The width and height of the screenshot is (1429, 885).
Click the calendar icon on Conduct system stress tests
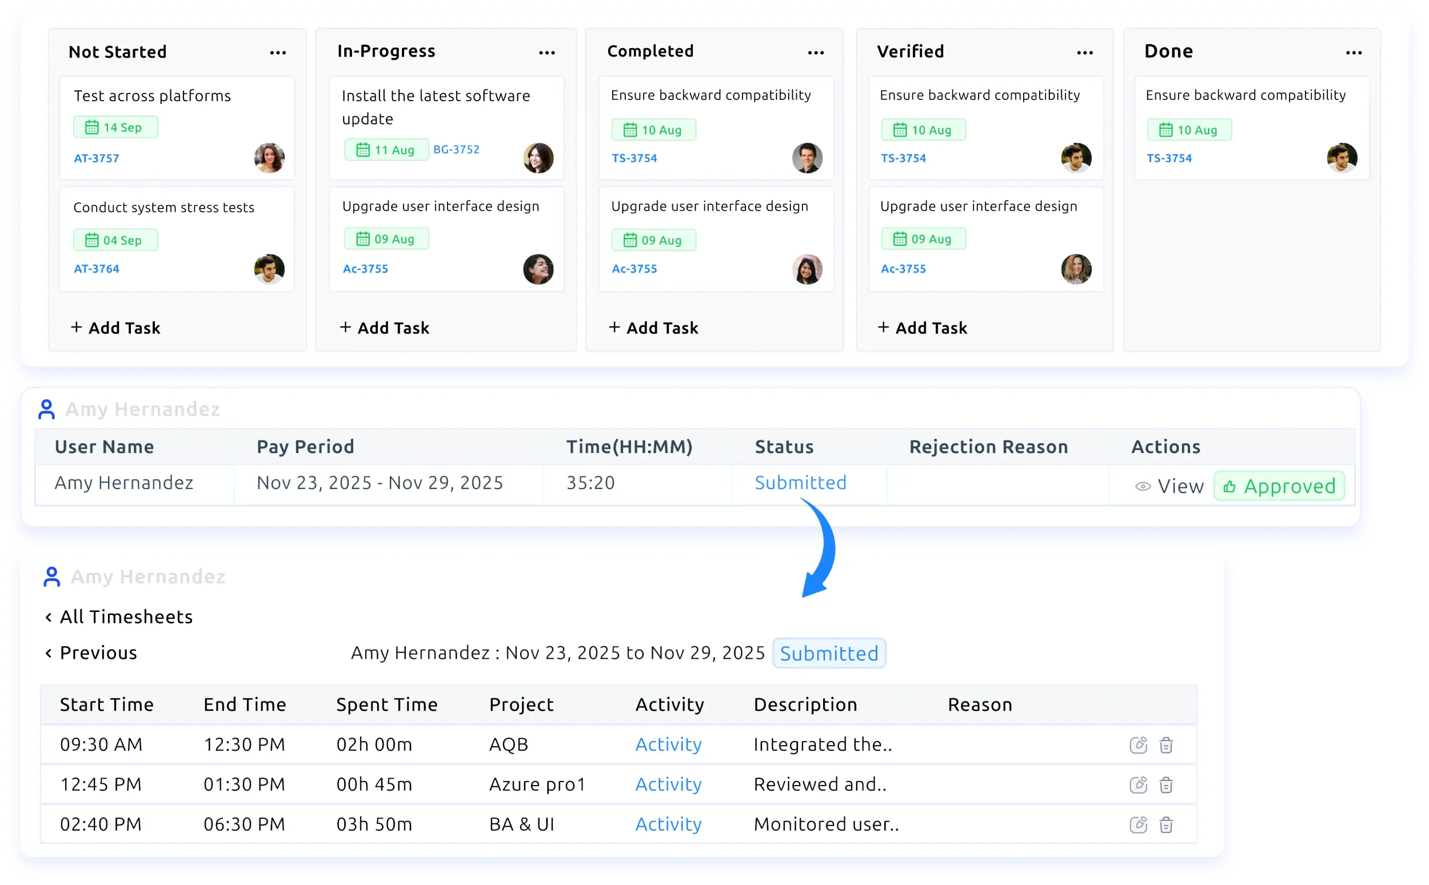click(93, 239)
